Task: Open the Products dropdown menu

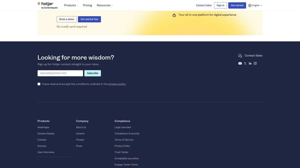Action: (71, 5)
